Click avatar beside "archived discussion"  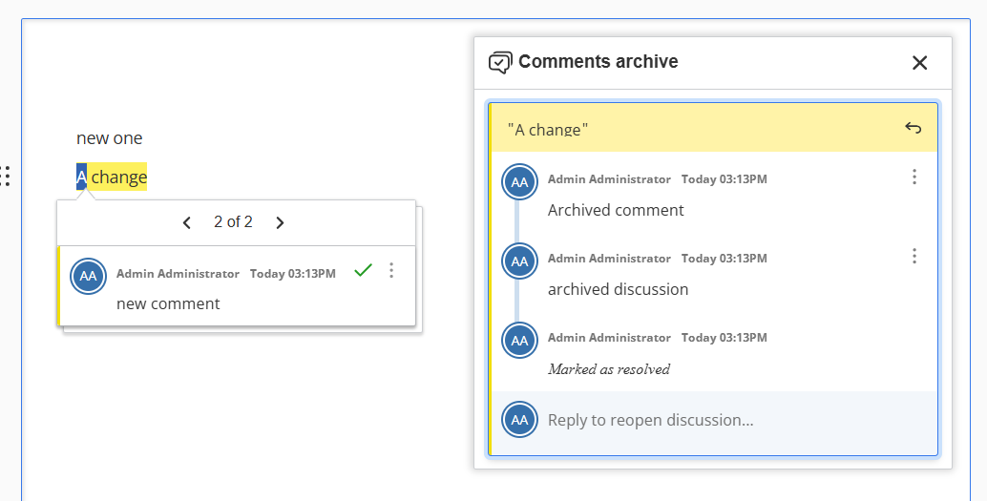pyautogui.click(x=519, y=261)
